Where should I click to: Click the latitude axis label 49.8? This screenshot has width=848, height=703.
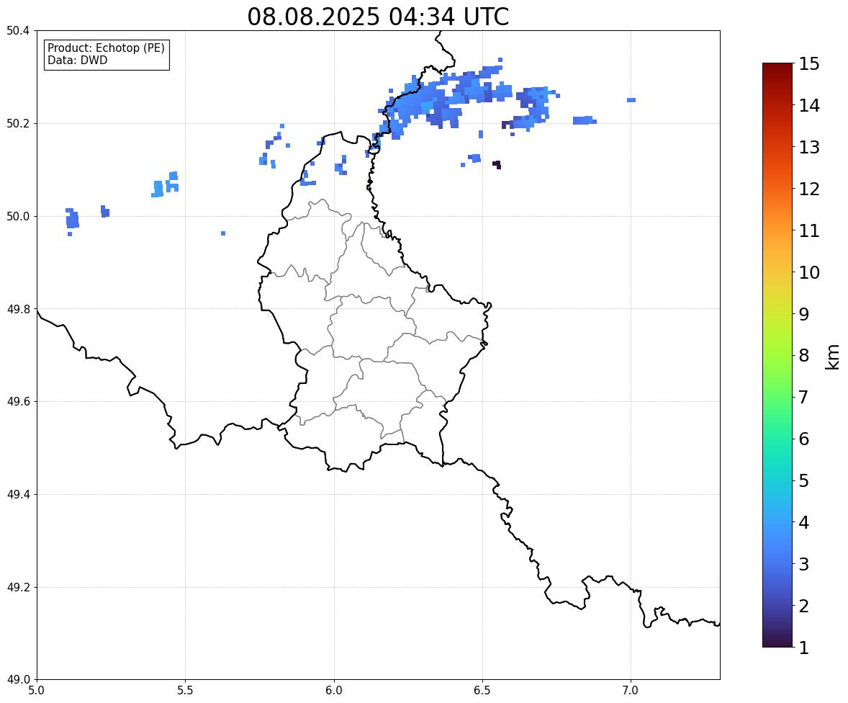point(17,309)
